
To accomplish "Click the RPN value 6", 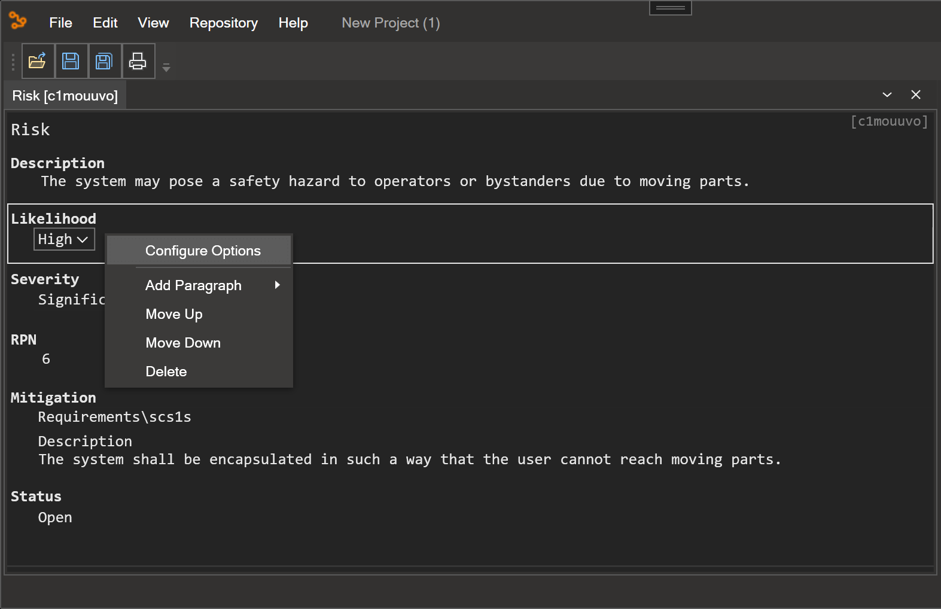I will coord(46,359).
